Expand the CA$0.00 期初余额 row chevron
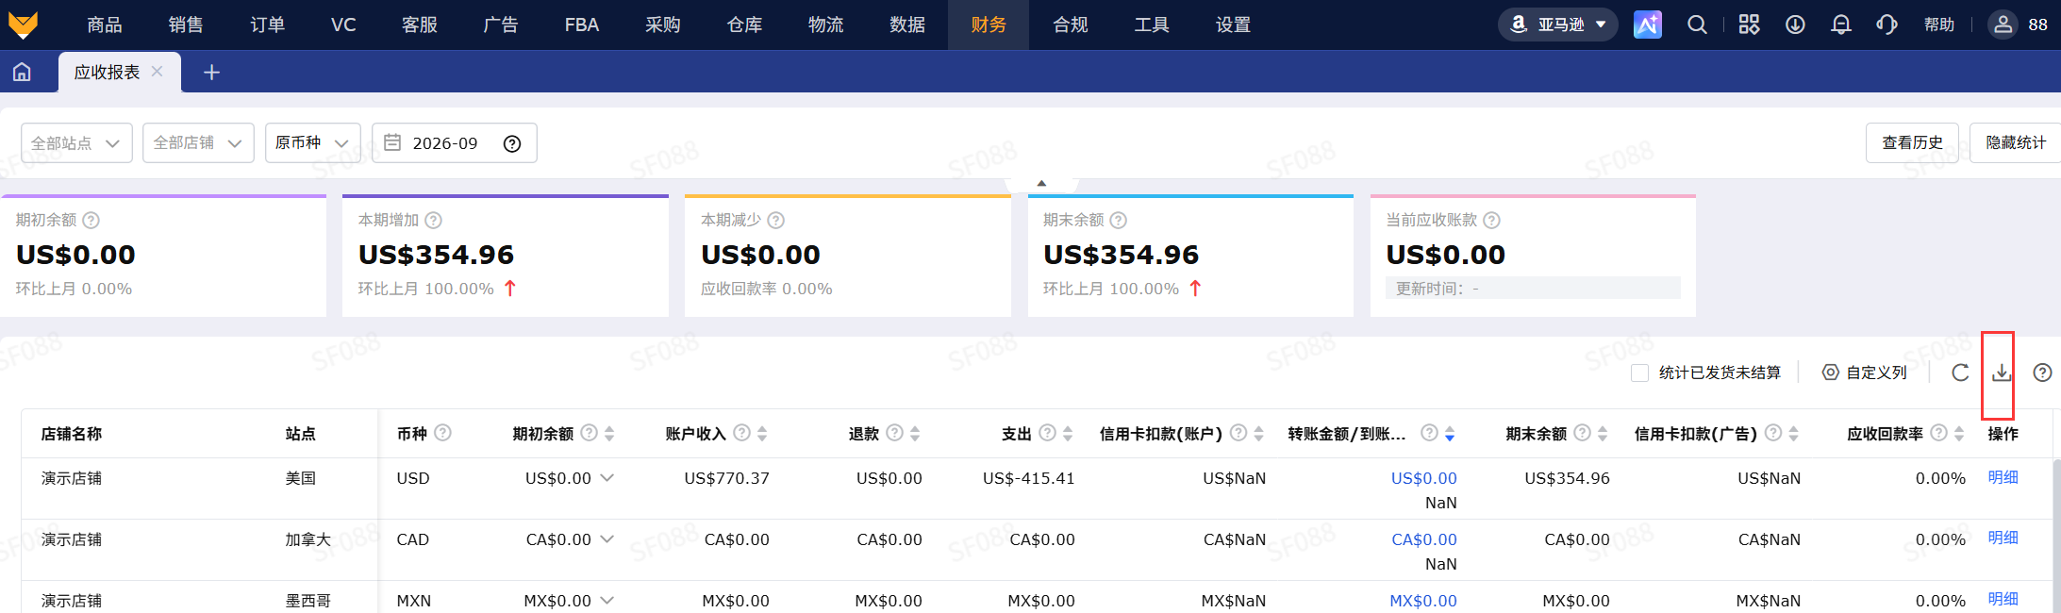 (x=607, y=539)
